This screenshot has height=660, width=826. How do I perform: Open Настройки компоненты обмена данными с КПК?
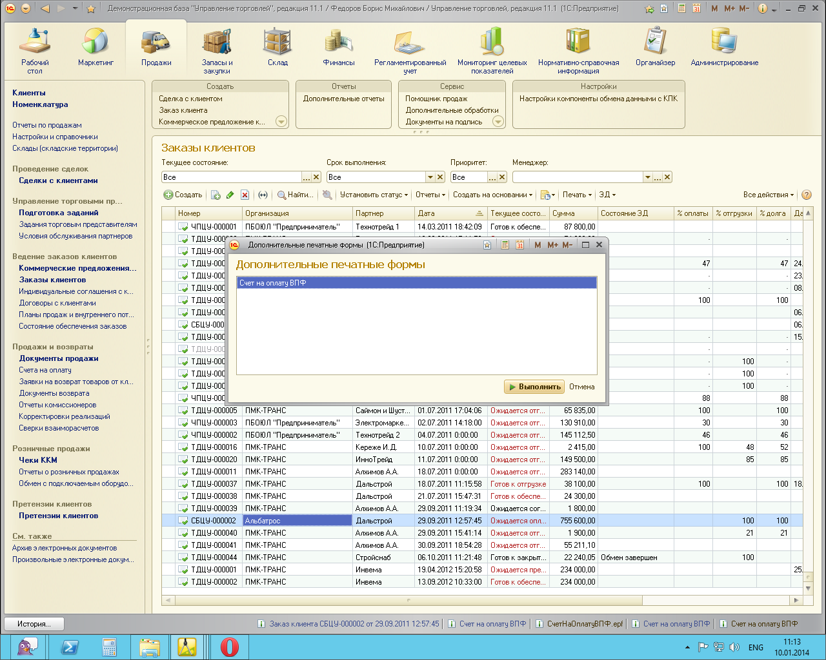599,99
